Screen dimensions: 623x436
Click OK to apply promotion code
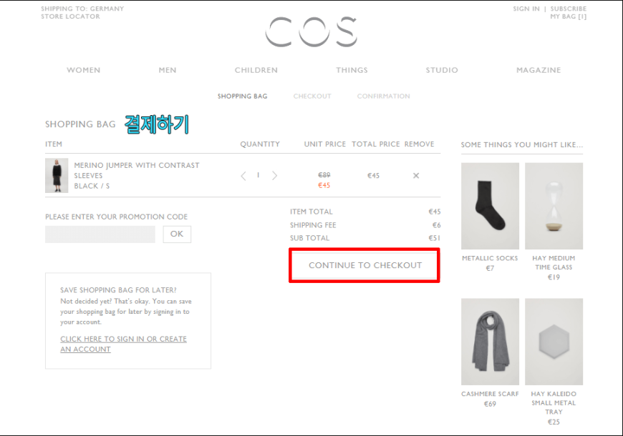pyautogui.click(x=177, y=234)
